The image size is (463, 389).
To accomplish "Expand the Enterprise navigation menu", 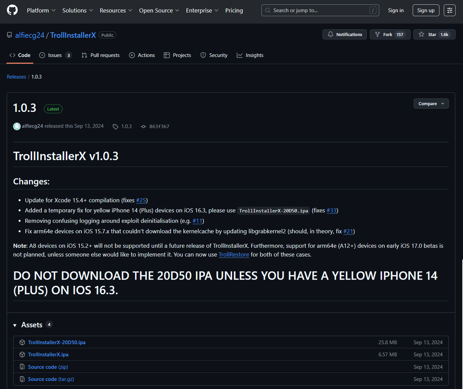I will coord(202,10).
